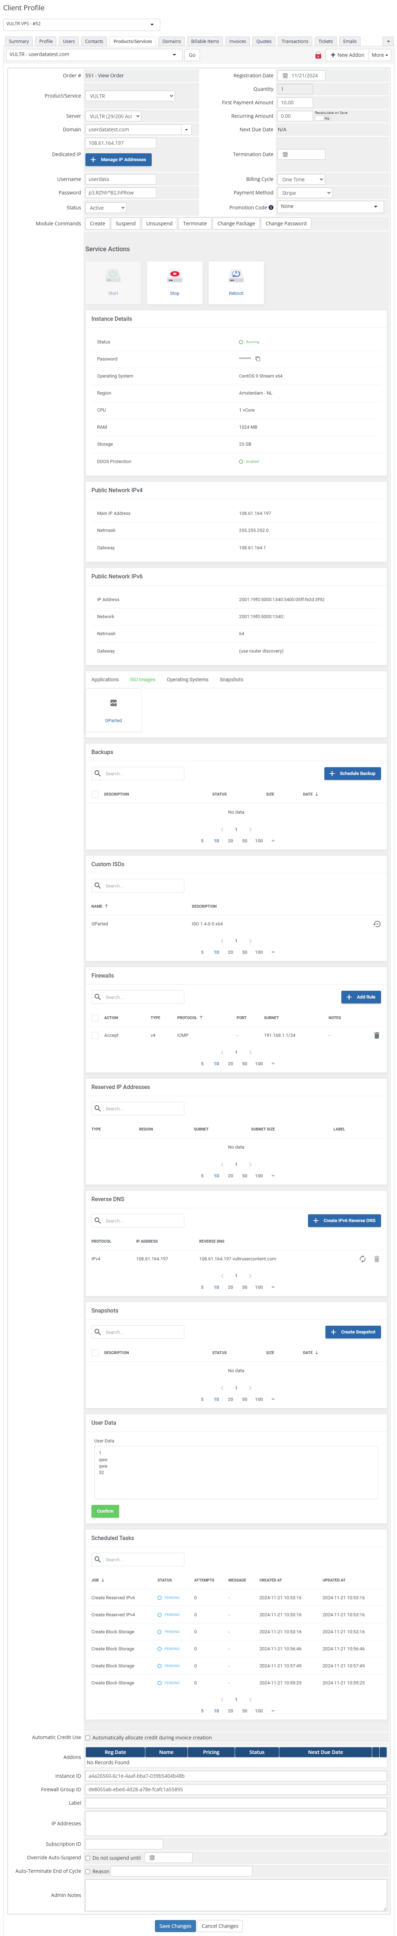Go to next page in the Firewalls pagination
The height and width of the screenshot is (1936, 397).
tap(250, 1052)
